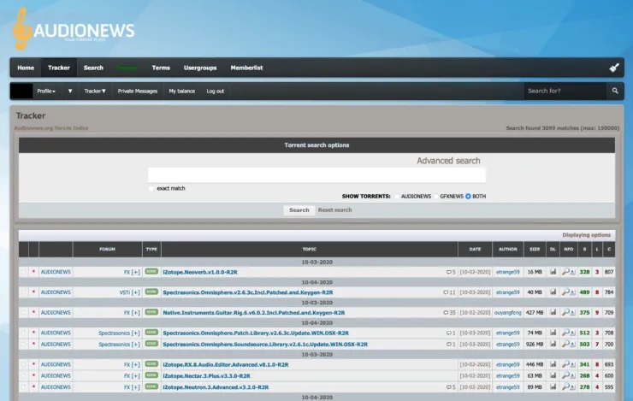Sort by the SIZE column header
Screen dimensions: 633x401
pyautogui.click(x=535, y=250)
